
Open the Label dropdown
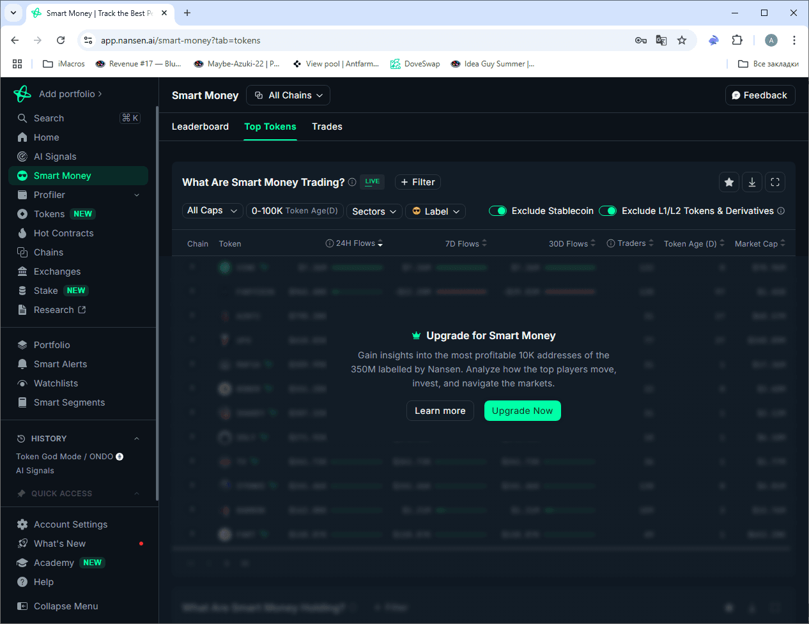click(436, 211)
